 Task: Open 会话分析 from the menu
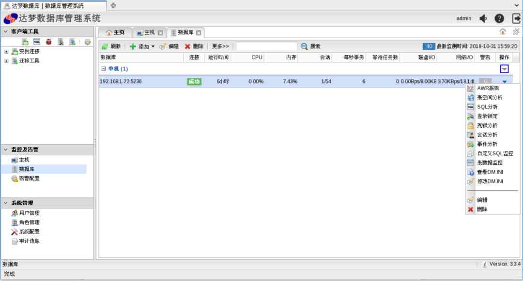pos(492,135)
